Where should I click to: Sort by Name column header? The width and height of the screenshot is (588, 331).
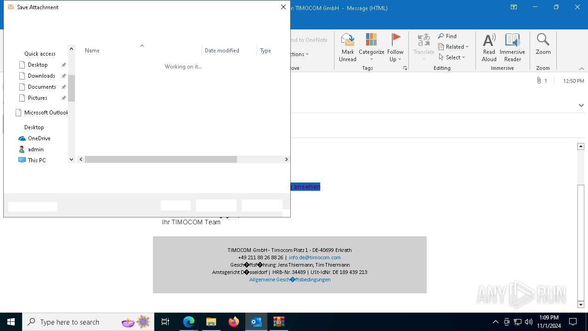point(92,51)
